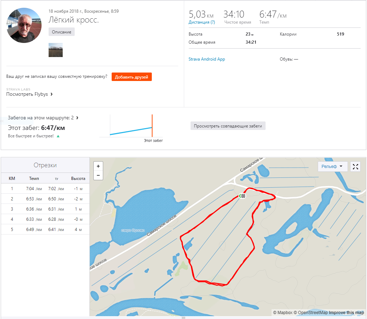
Task: Open the Дистанция (?) help link
Action: (201, 22)
